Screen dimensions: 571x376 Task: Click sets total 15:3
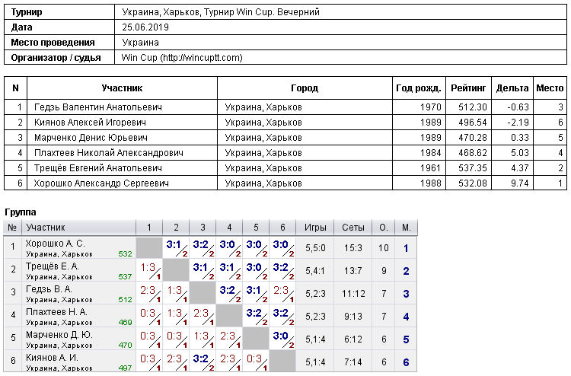(x=352, y=248)
